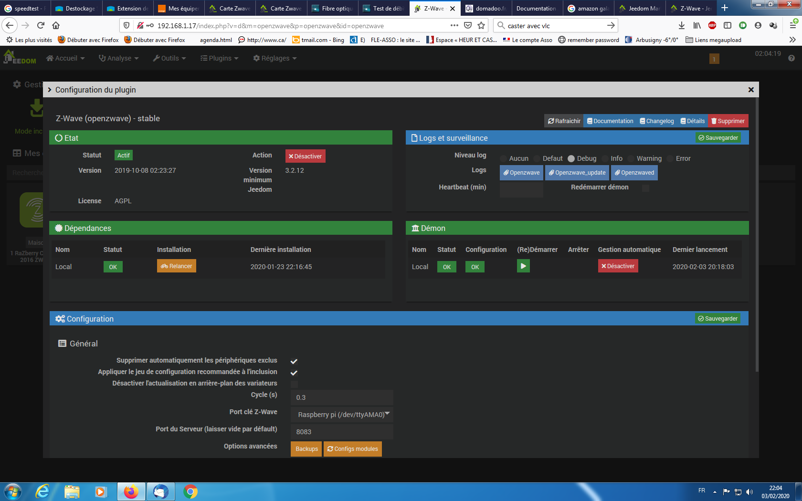This screenshot has width=802, height=501.
Task: Click Désactiver in the Etat panel
Action: tap(306, 156)
